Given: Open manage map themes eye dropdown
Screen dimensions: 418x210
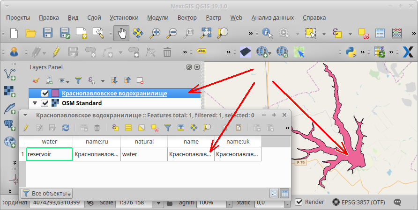Looking at the screenshot, I should [64, 80].
